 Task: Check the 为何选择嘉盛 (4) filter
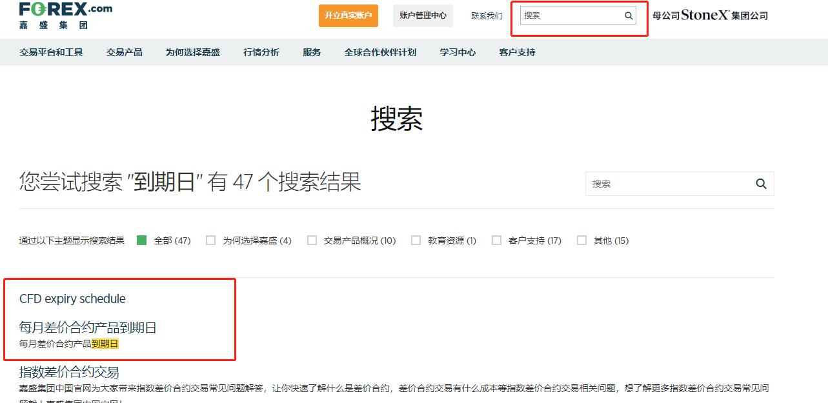[210, 240]
